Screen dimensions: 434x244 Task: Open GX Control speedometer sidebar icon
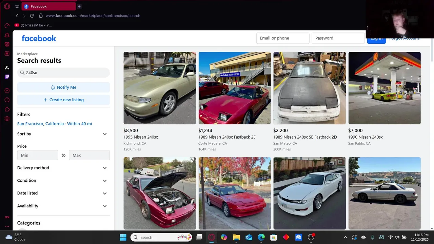tap(7, 26)
